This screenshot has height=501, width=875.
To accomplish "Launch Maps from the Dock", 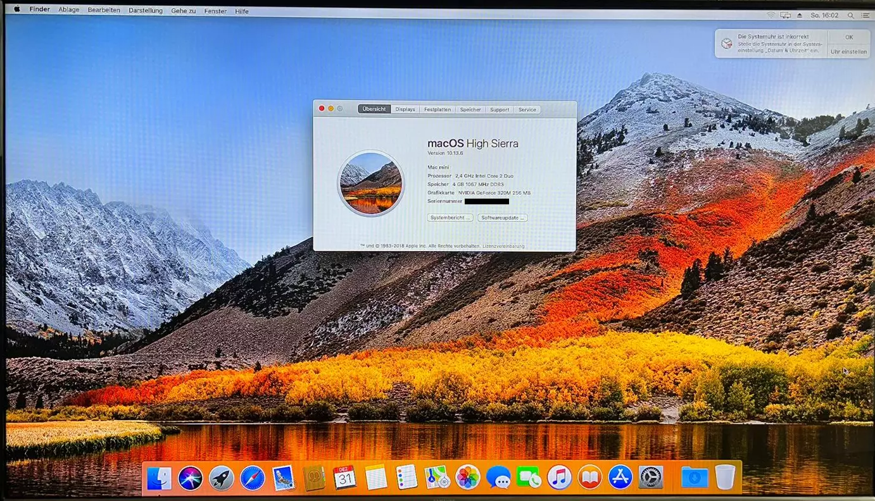I will pyautogui.click(x=437, y=478).
